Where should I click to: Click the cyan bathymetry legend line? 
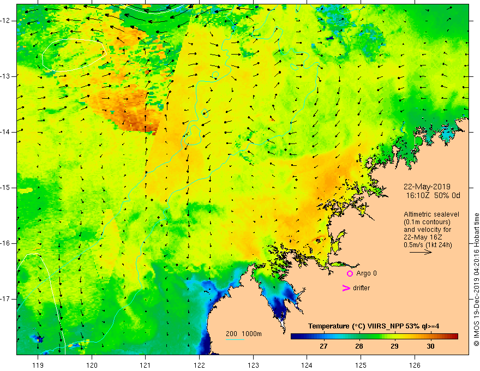click(235, 339)
